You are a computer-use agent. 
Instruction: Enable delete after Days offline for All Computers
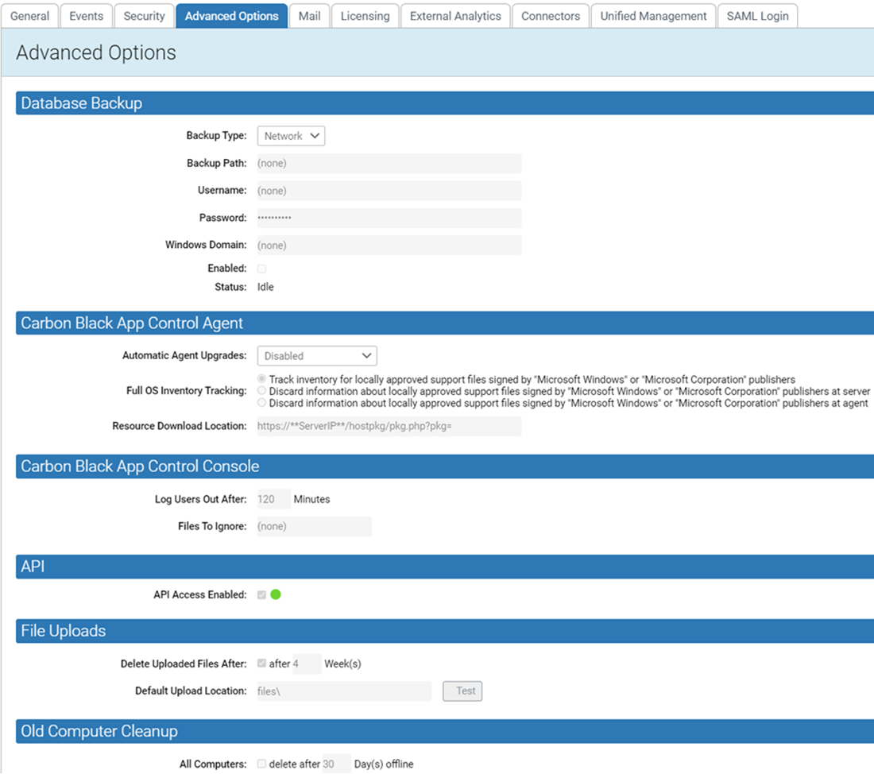click(261, 763)
